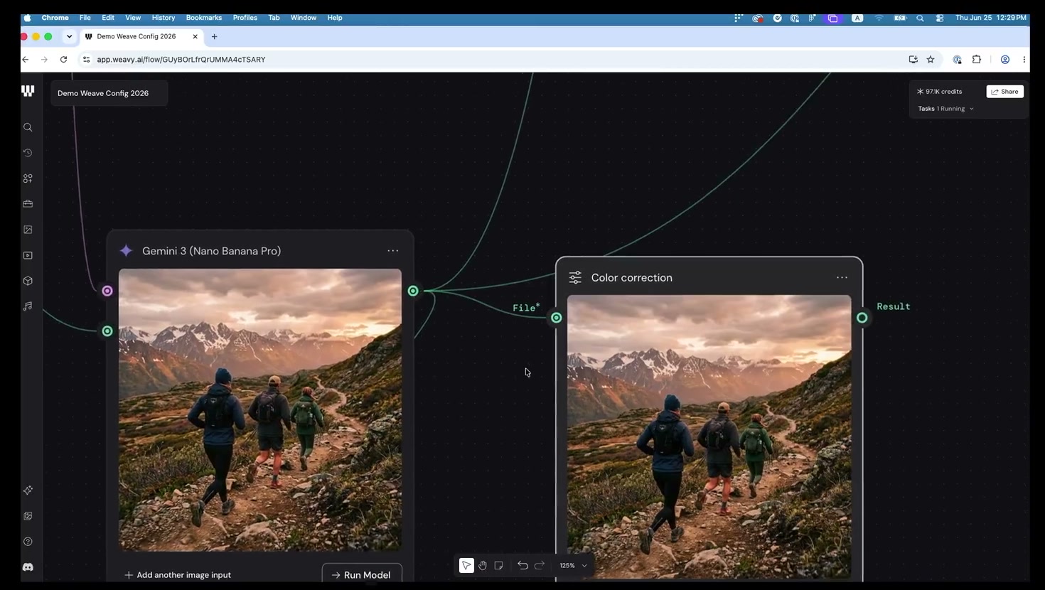Screen dimensions: 1045x590
Task: Open the search icon in the left sidebar
Action: 28,127
